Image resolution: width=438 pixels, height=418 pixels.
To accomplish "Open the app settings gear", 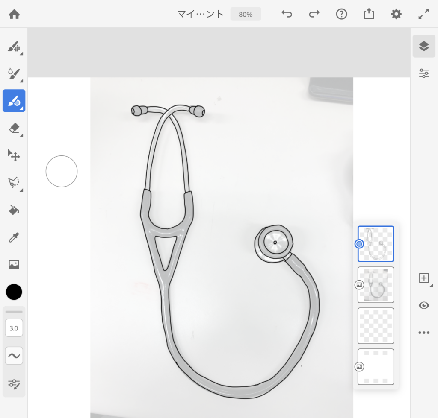I will (x=396, y=14).
